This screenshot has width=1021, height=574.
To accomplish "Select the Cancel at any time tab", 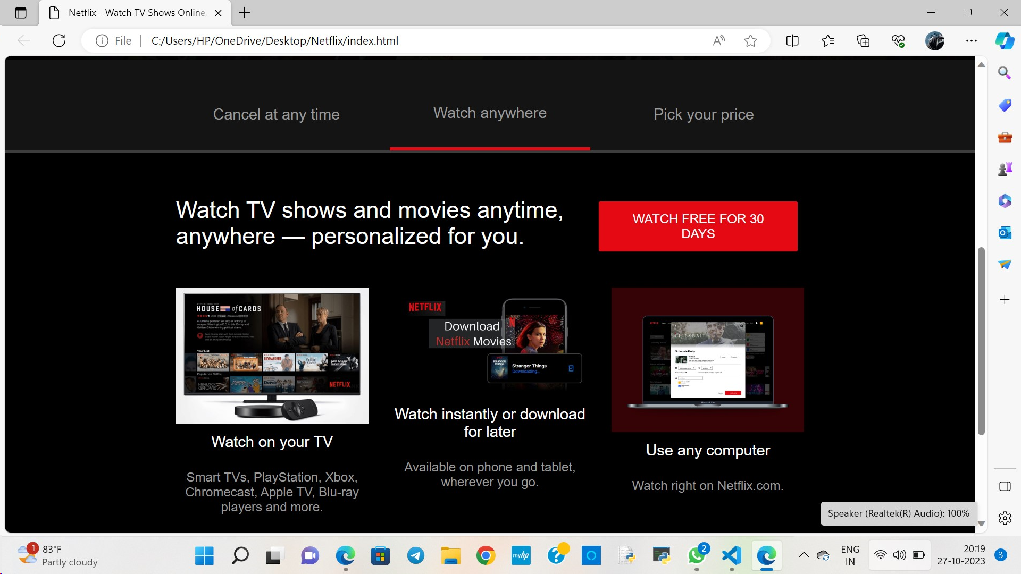I will click(x=276, y=114).
